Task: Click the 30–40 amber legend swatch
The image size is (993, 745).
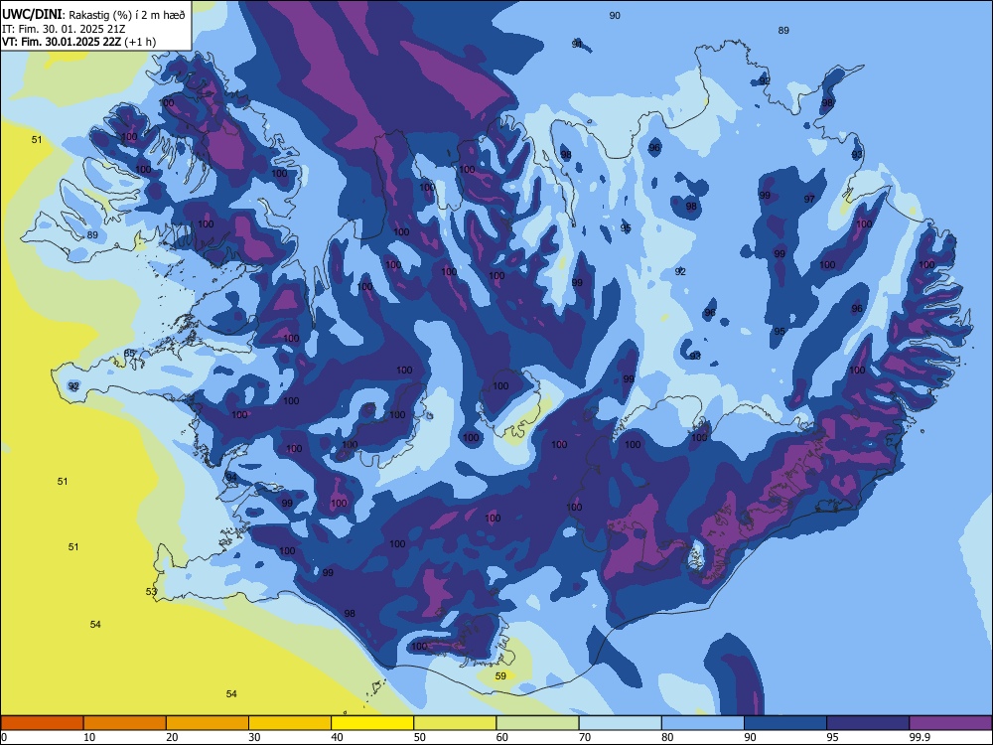Action: [x=290, y=723]
